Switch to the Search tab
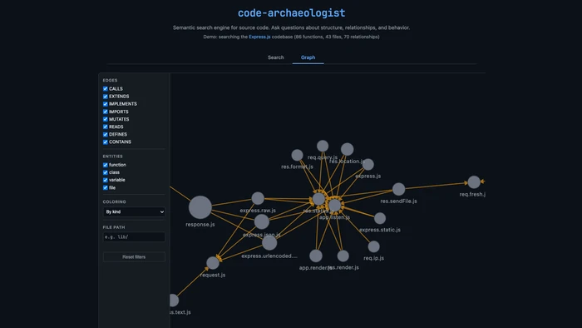582x328 pixels. pos(276,57)
